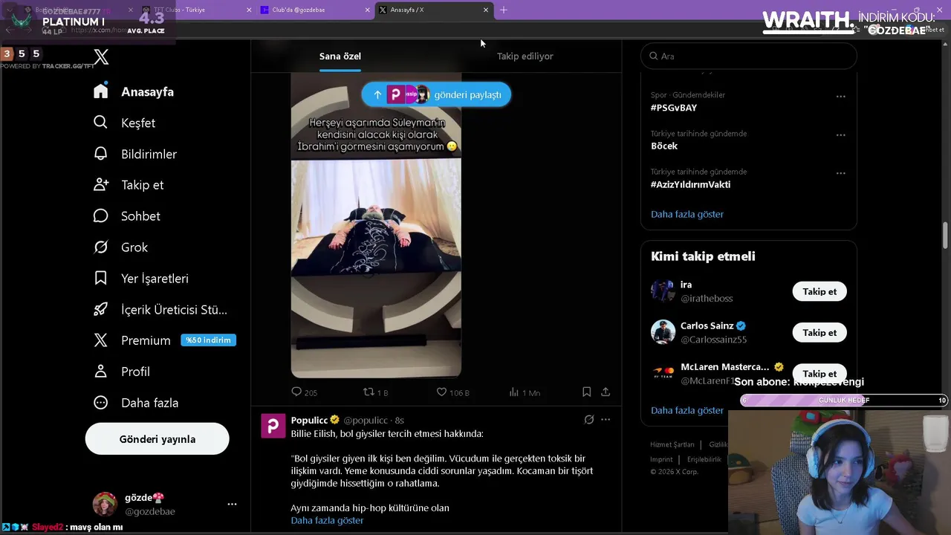Click Gönderi yayınla button

point(158,439)
